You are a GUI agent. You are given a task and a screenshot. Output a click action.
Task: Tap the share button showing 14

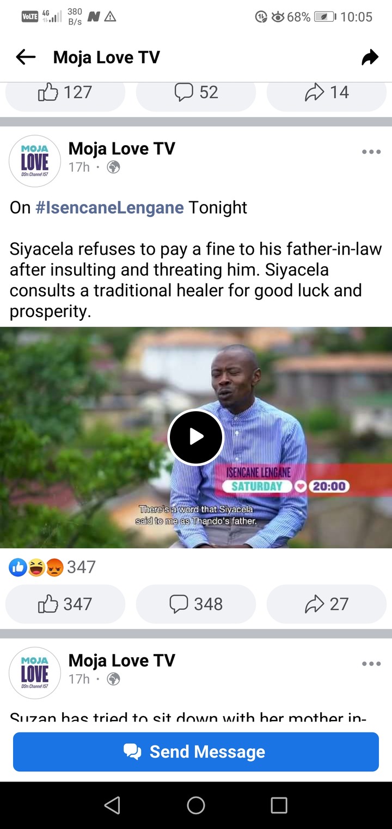pyautogui.click(x=327, y=94)
